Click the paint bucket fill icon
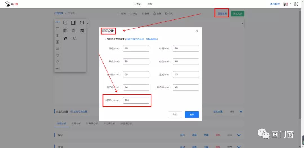The height and width of the screenshot is (148, 304). click(57, 55)
